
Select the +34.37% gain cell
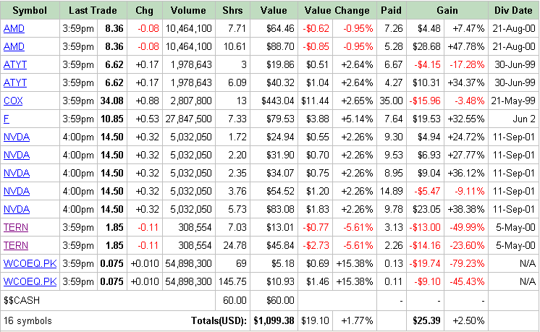pos(466,82)
